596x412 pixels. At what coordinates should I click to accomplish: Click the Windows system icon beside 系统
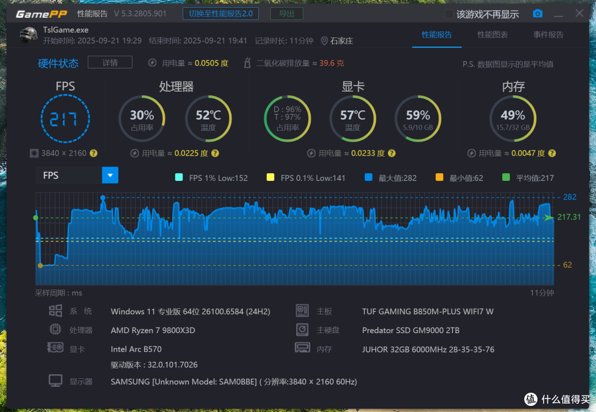56,311
